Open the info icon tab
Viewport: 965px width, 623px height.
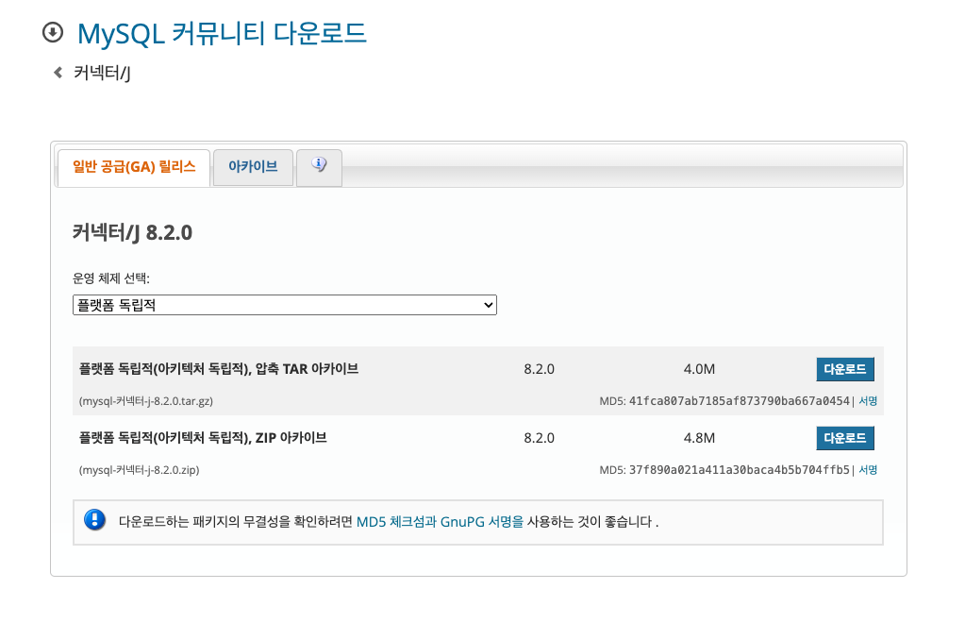click(x=319, y=167)
